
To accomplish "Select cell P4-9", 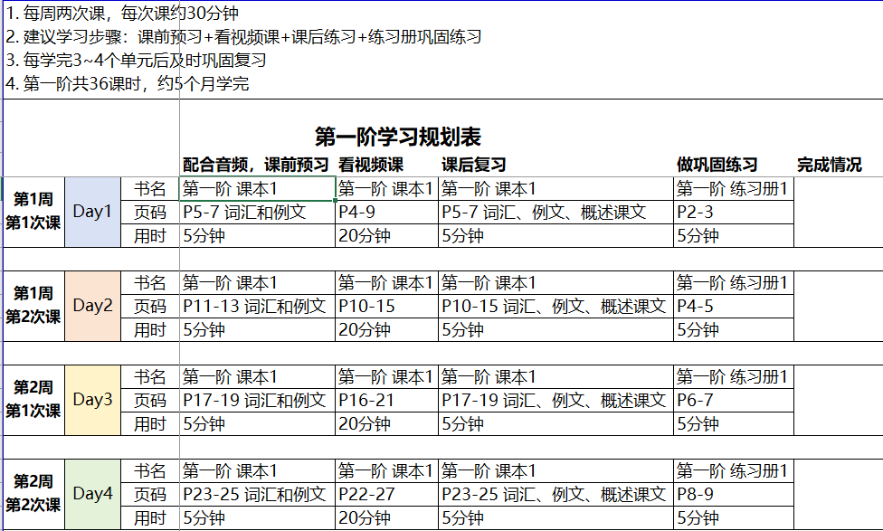I will (387, 213).
